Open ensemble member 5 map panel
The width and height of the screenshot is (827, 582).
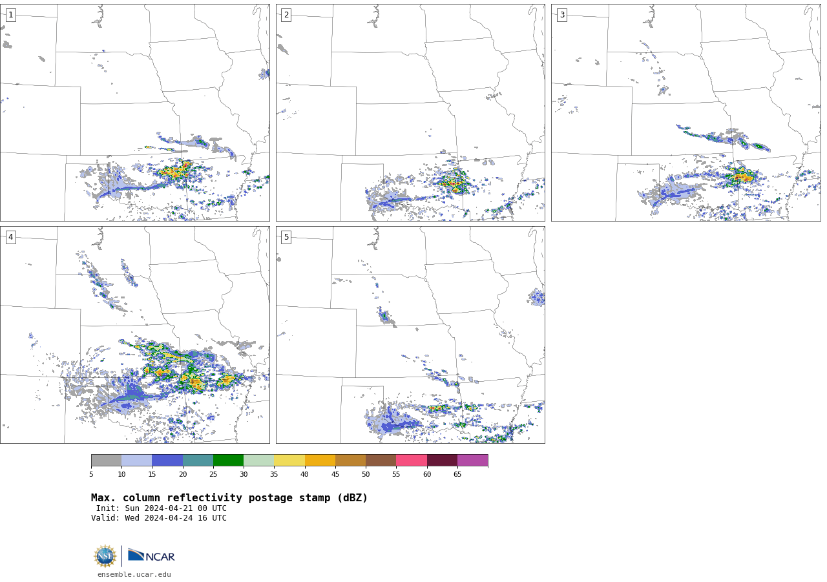(410, 335)
